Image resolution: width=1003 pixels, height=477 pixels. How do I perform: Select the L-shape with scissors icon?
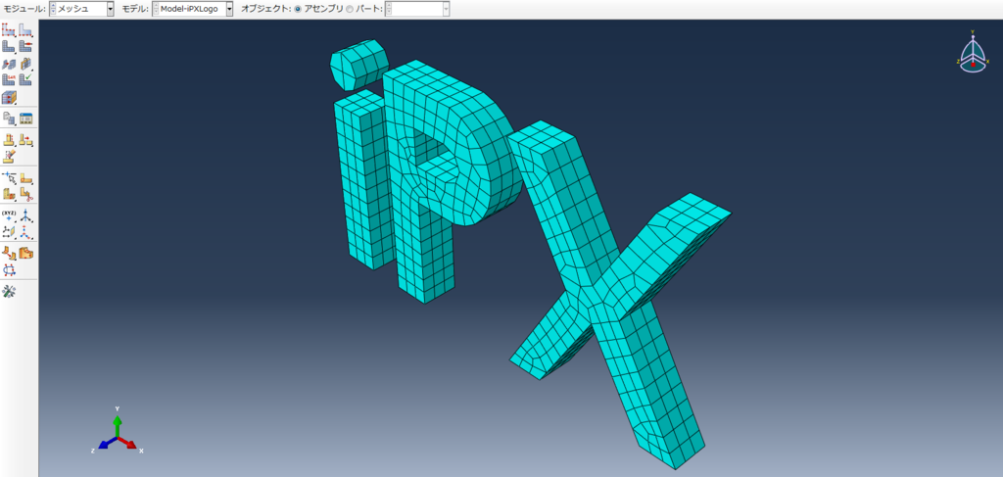pos(25,194)
